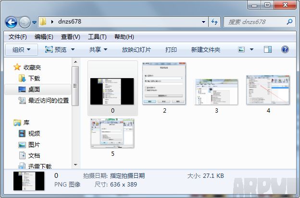
Task: Click the dimensions value 636 x 389
Action: click(124, 185)
